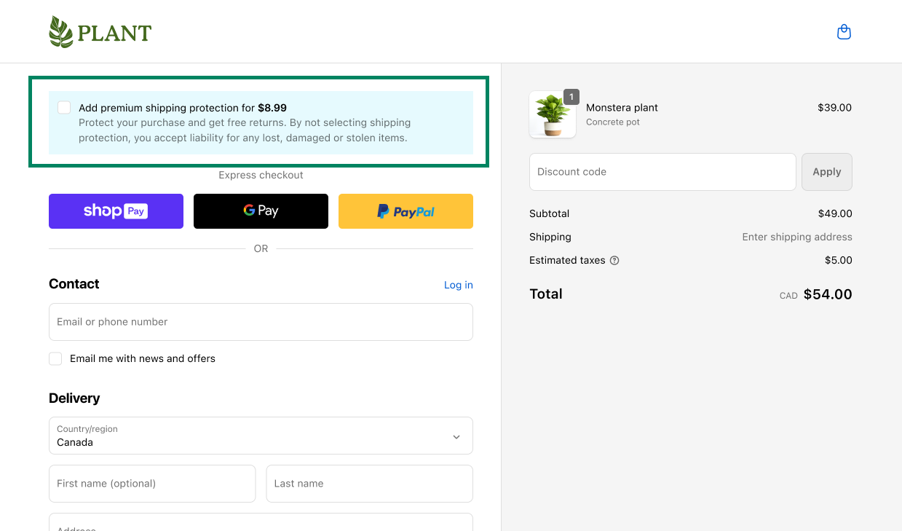Focus the Email or phone number field

pos(261,322)
